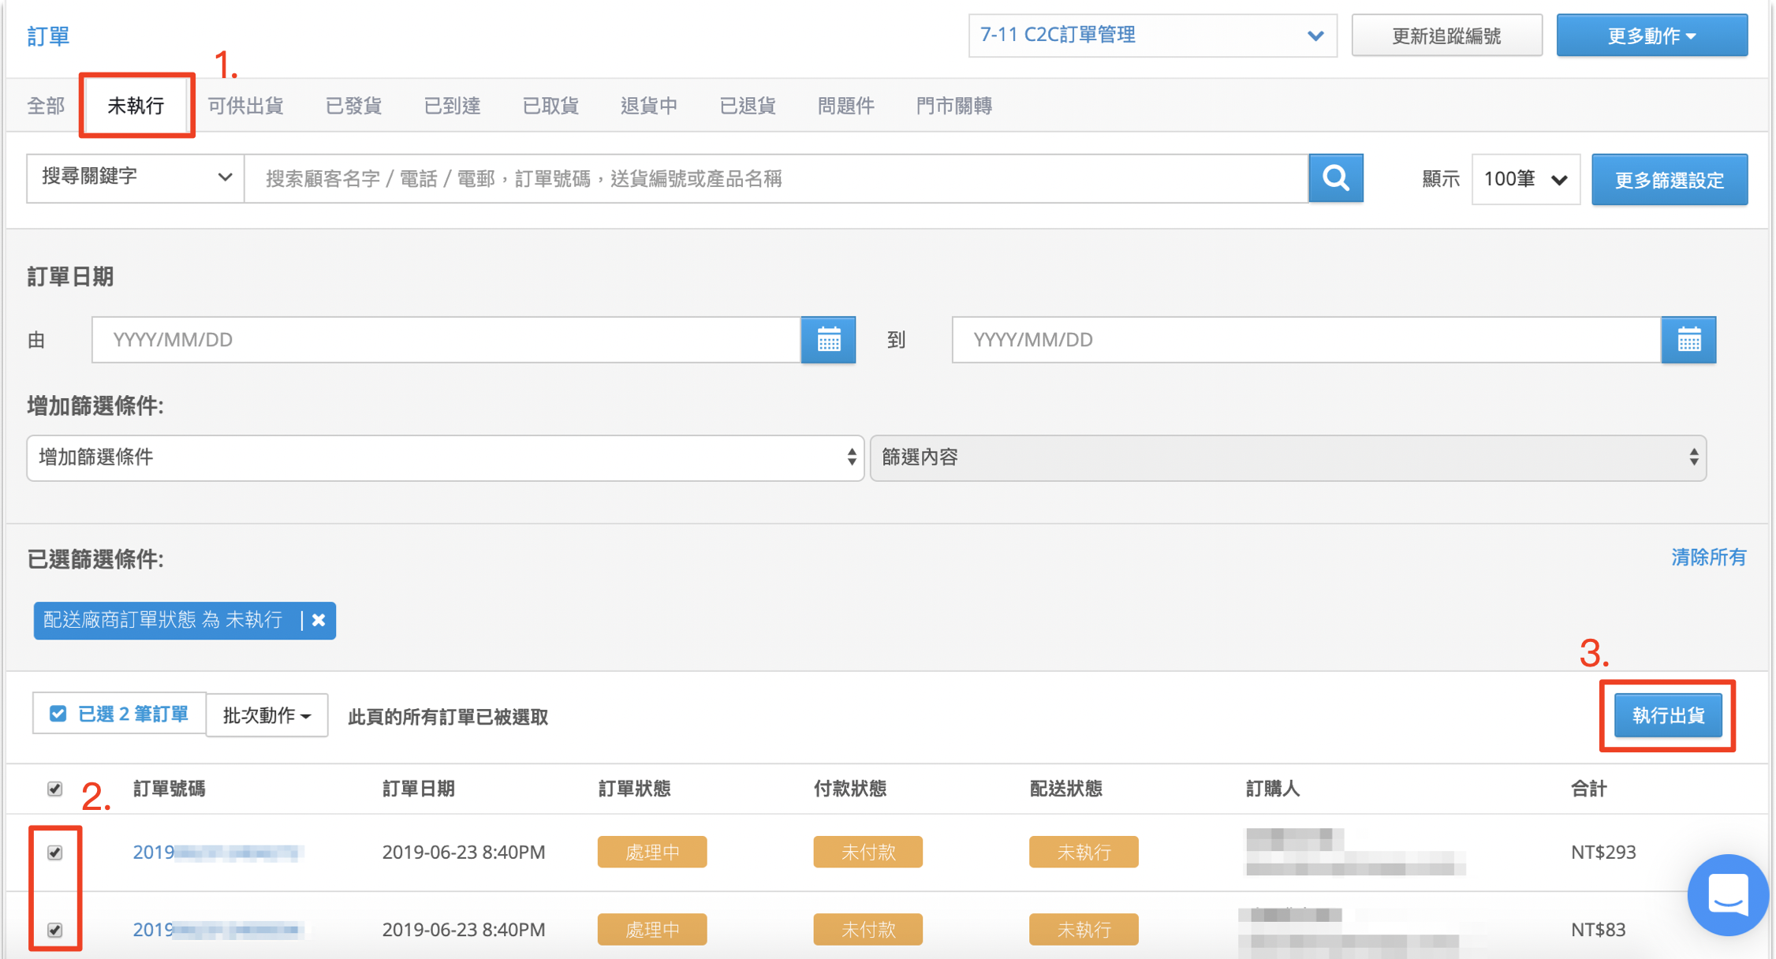Click the 由 start date input field

[x=446, y=340]
